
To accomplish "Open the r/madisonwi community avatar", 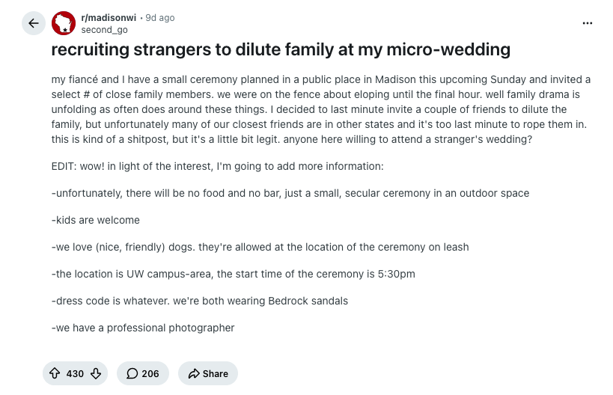I will pos(64,23).
